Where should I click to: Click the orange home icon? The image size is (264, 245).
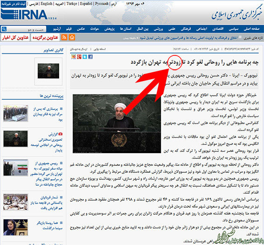[72, 37]
